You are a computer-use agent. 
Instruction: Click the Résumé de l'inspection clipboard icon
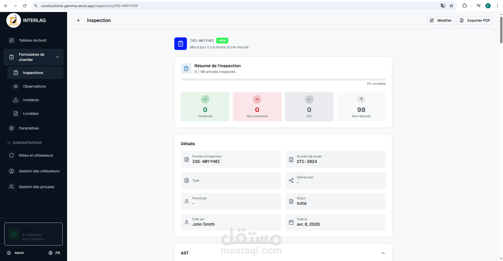[x=186, y=69]
